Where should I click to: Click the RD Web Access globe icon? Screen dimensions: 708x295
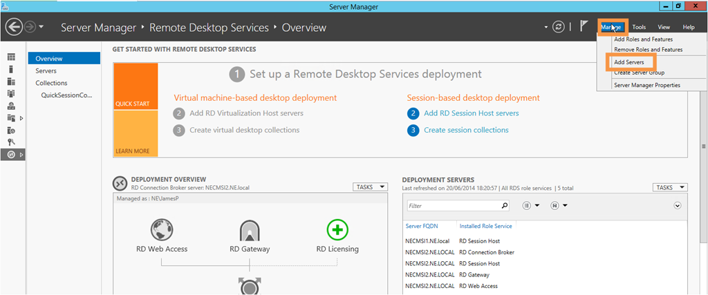coord(162,229)
